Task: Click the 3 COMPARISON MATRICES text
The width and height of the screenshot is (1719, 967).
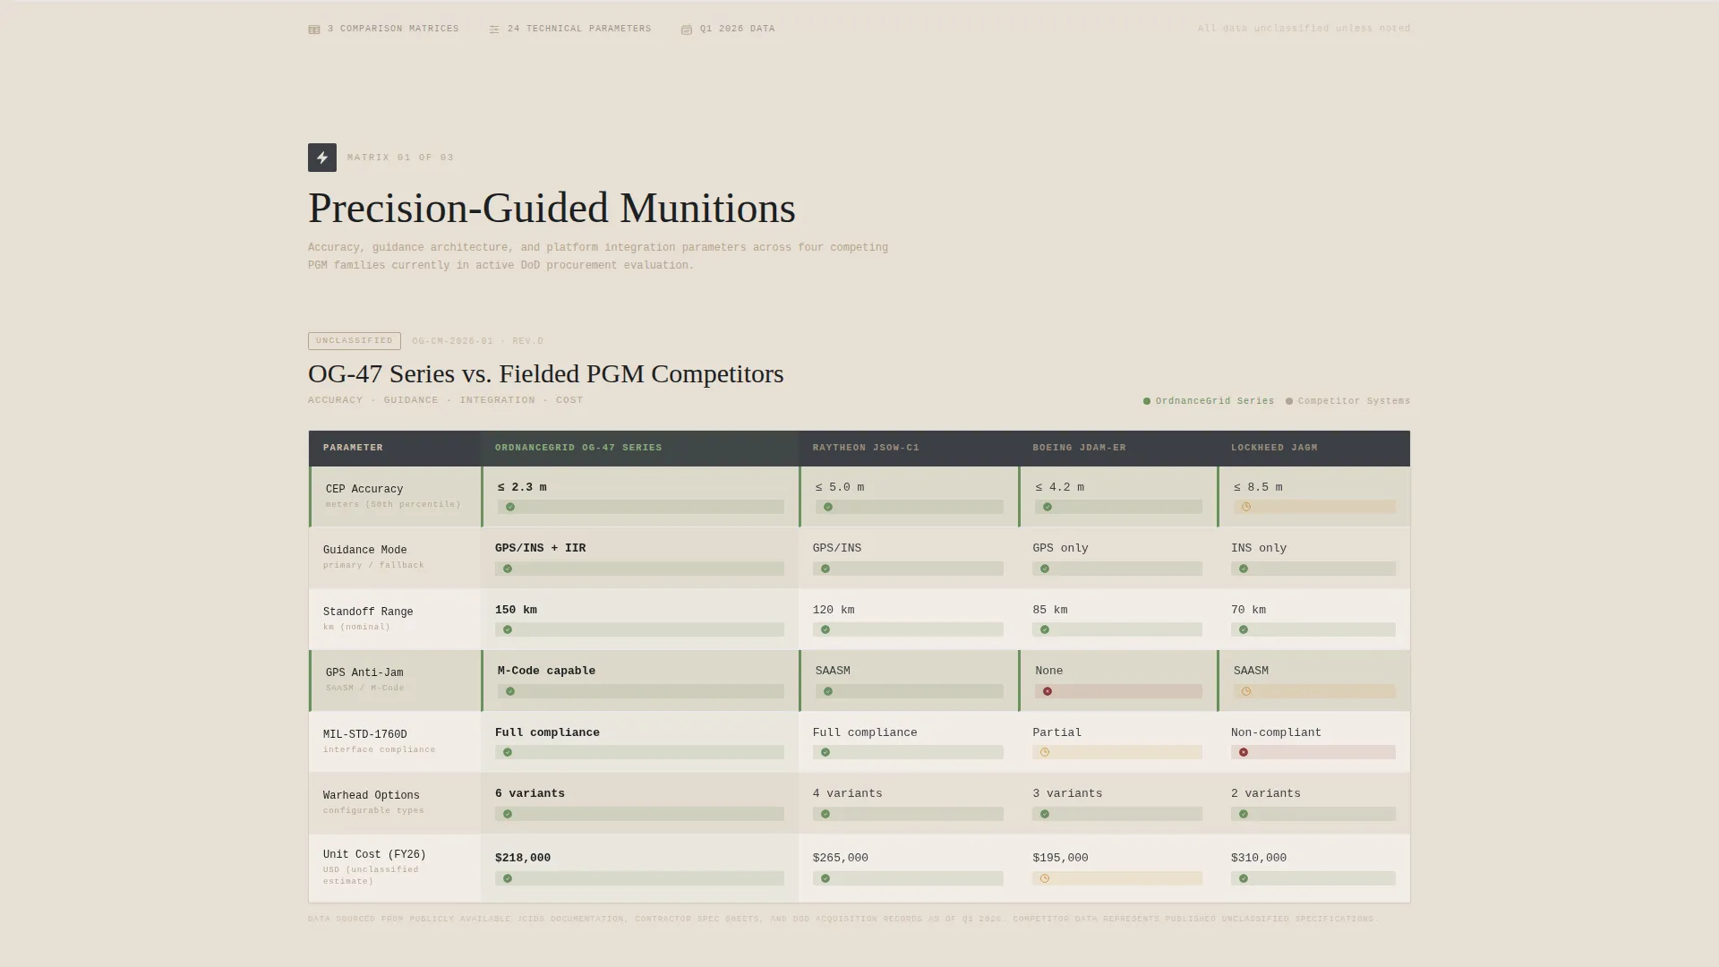Action: pyautogui.click(x=393, y=30)
